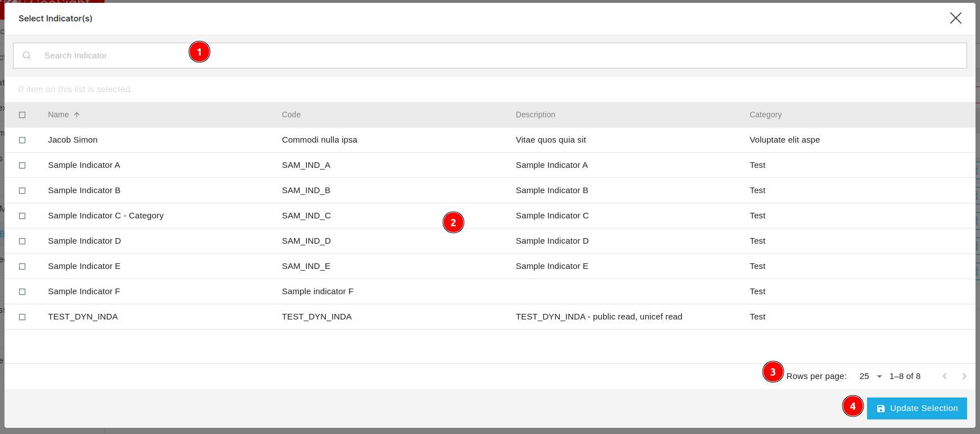Click the Jacob Simon name cell
This screenshot has width=980, height=434.
(72, 140)
